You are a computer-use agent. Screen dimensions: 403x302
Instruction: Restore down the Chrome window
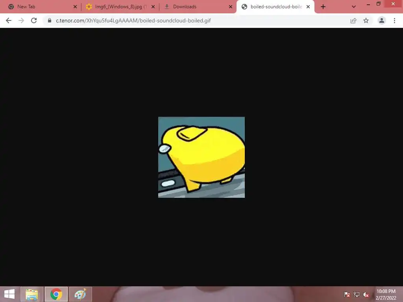tap(379, 4)
